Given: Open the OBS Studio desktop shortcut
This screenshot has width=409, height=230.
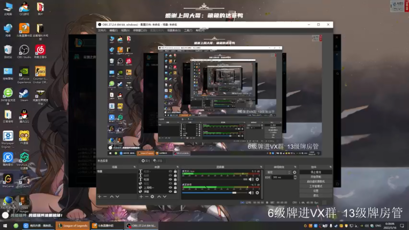Looking at the screenshot, I should click(24, 52).
